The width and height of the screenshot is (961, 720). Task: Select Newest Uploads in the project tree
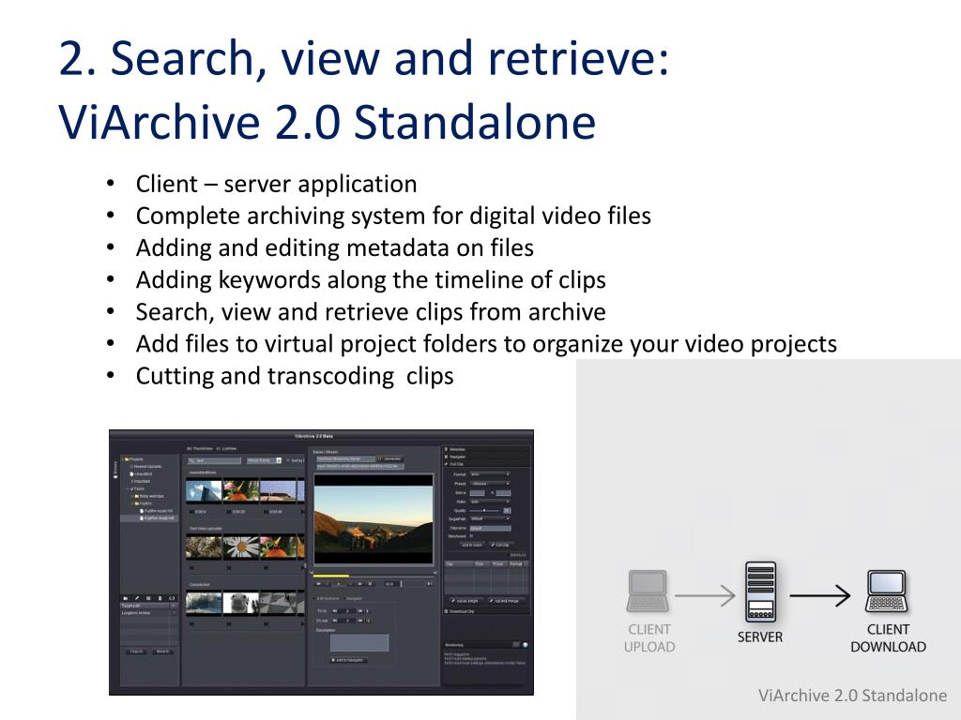click(146, 467)
